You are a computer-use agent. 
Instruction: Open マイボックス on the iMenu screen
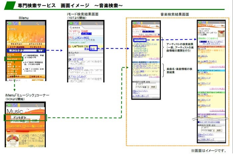(35, 47)
